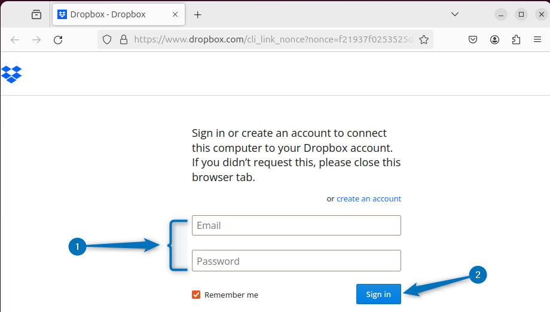The image size is (550, 312).
Task: Bookmark this page with the star icon
Action: pos(424,40)
